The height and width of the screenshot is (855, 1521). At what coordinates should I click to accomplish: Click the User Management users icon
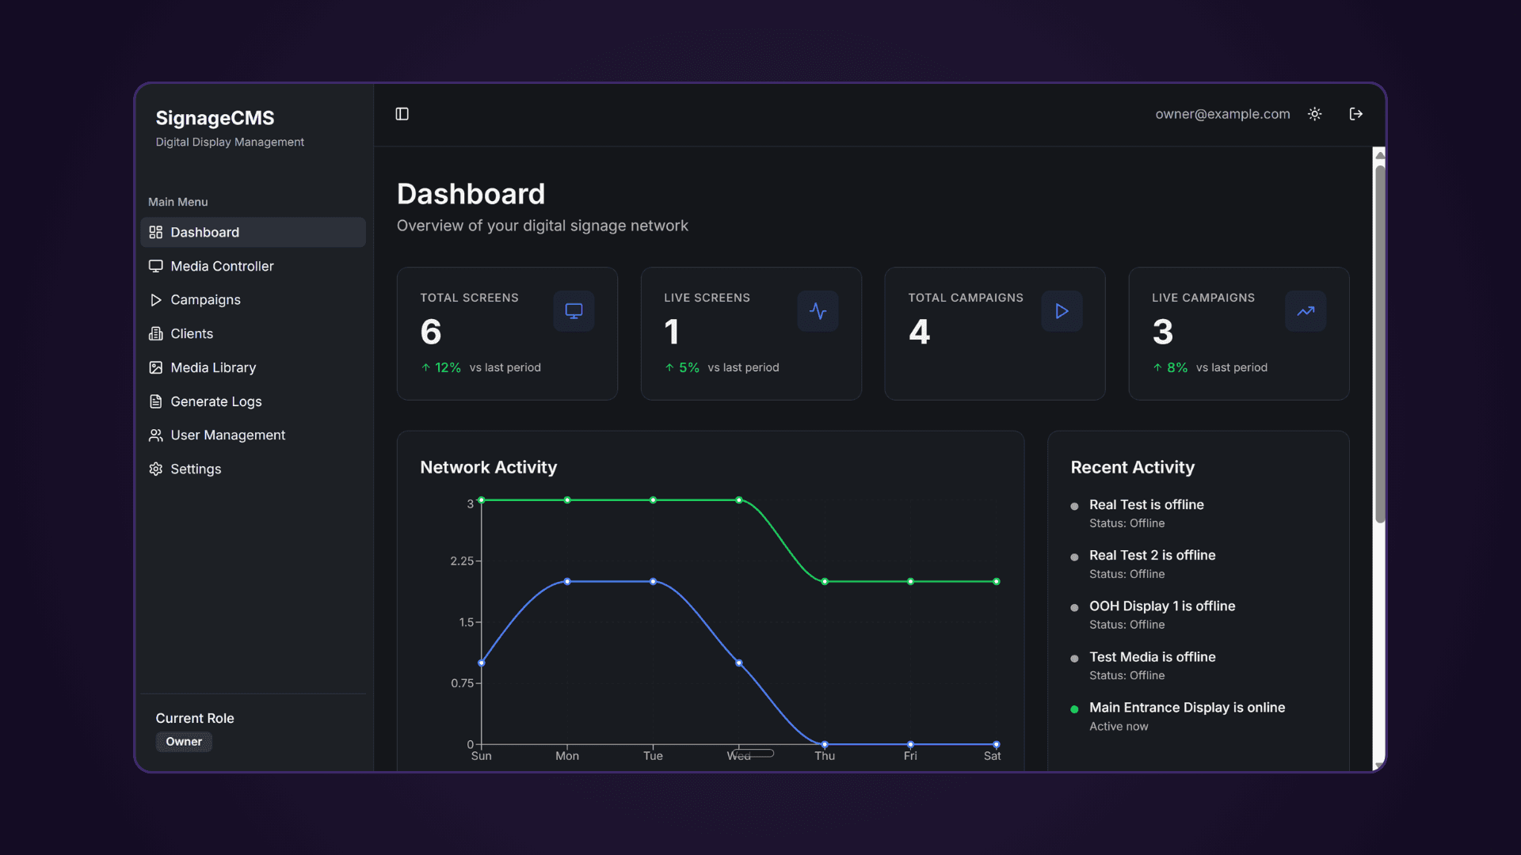pos(156,435)
